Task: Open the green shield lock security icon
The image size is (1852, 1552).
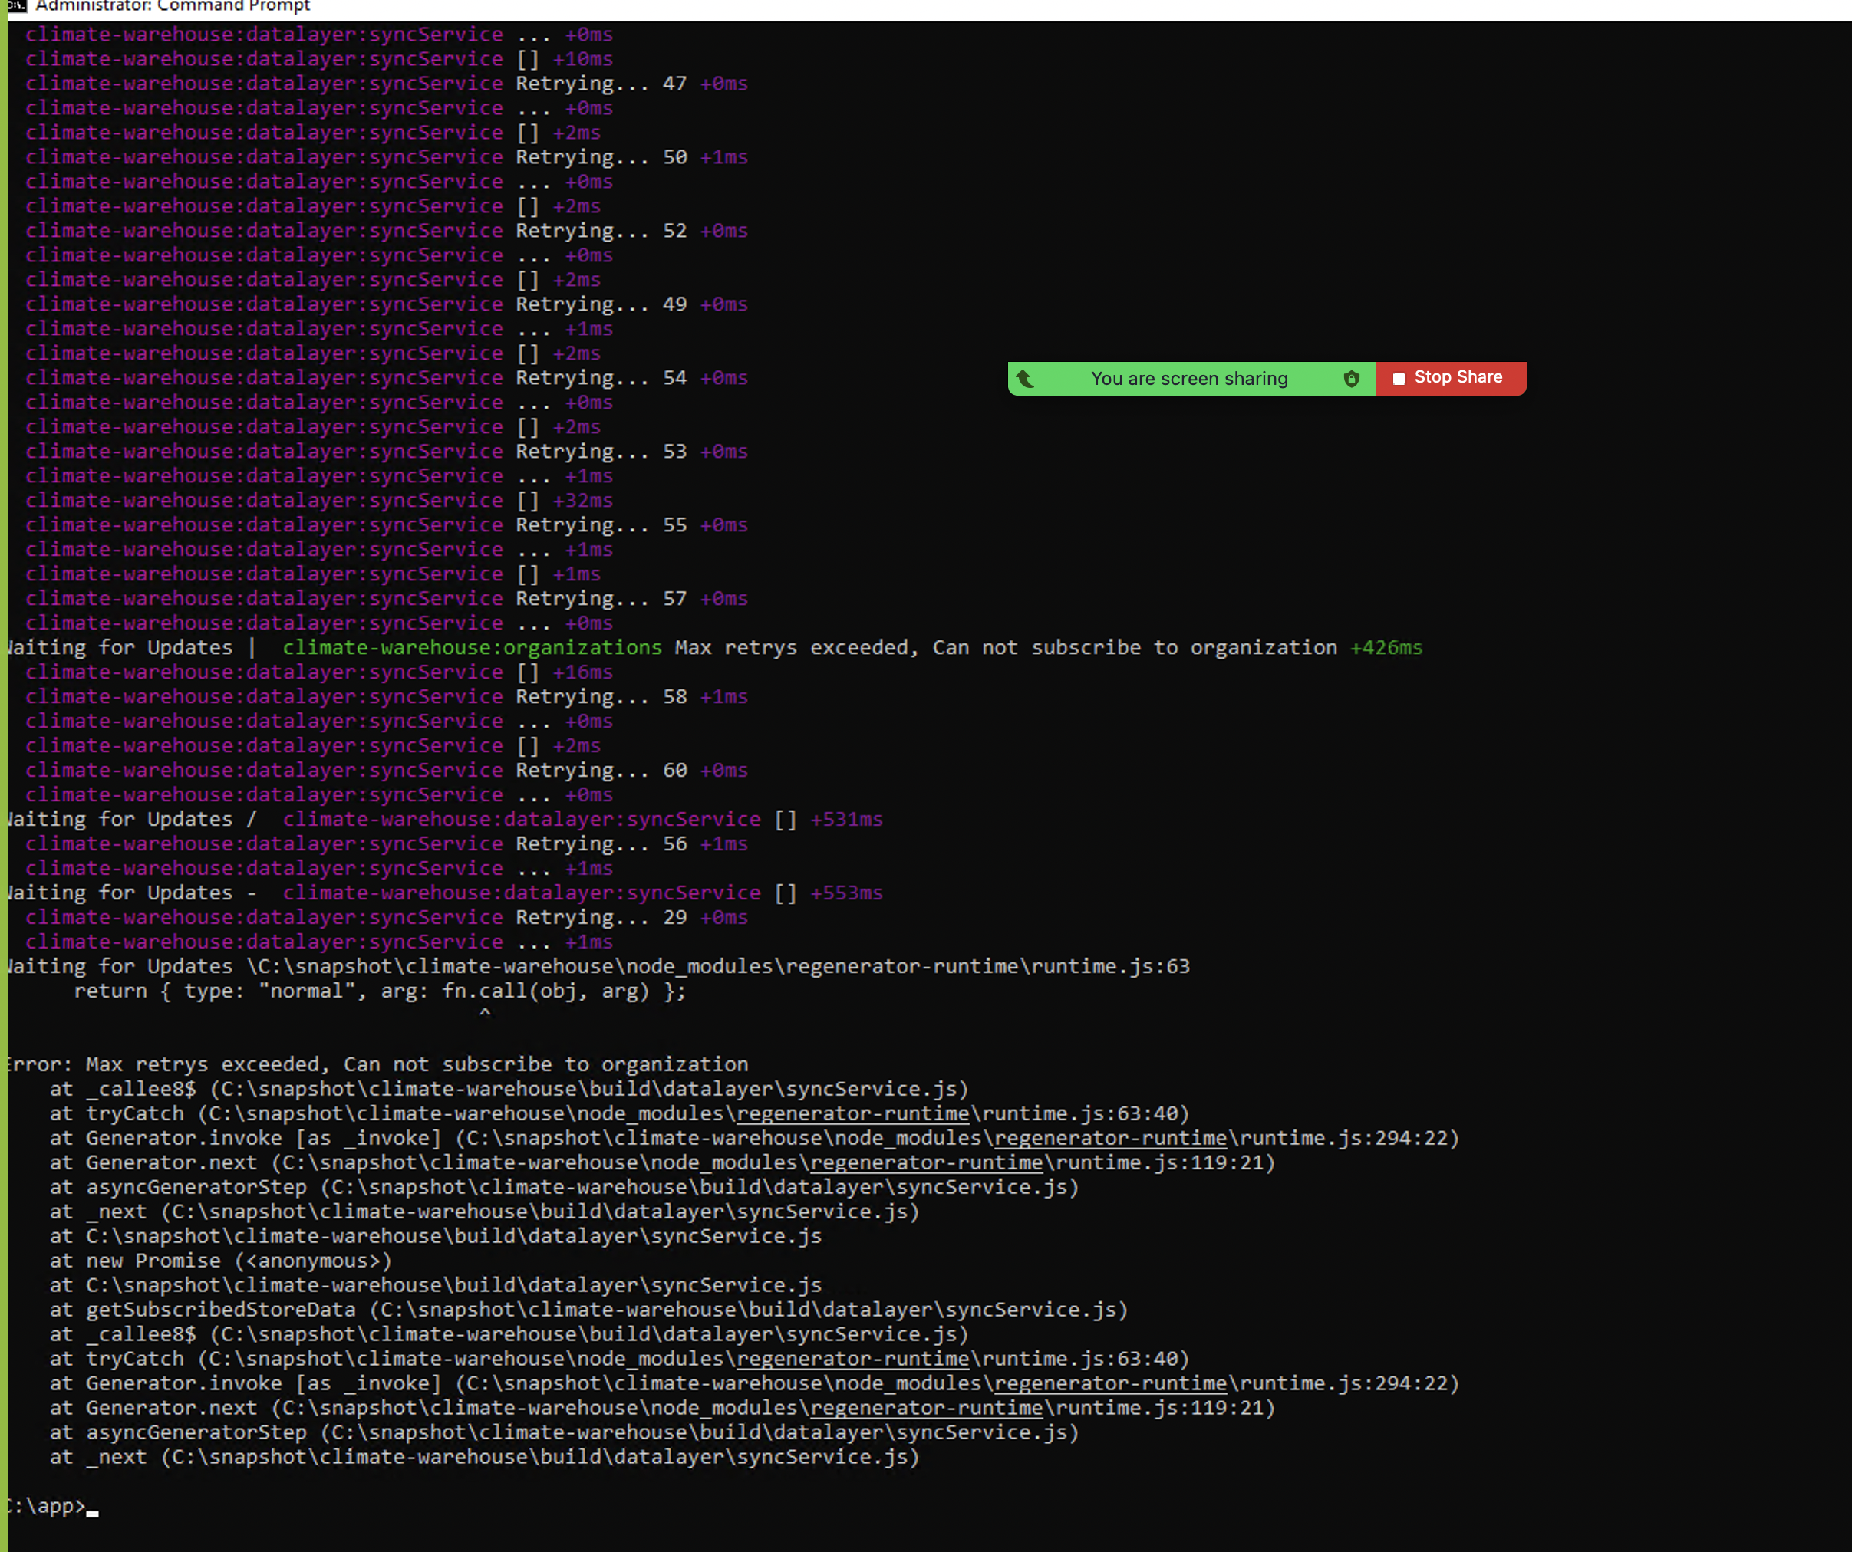Action: click(x=1351, y=379)
